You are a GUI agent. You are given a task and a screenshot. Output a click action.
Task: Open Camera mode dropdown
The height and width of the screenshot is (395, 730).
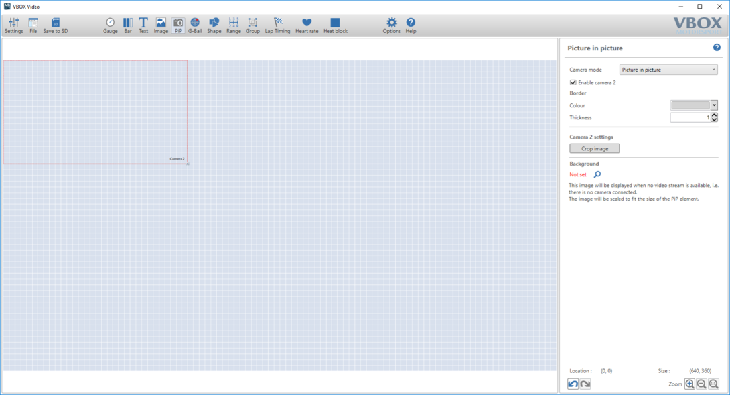[668, 70]
